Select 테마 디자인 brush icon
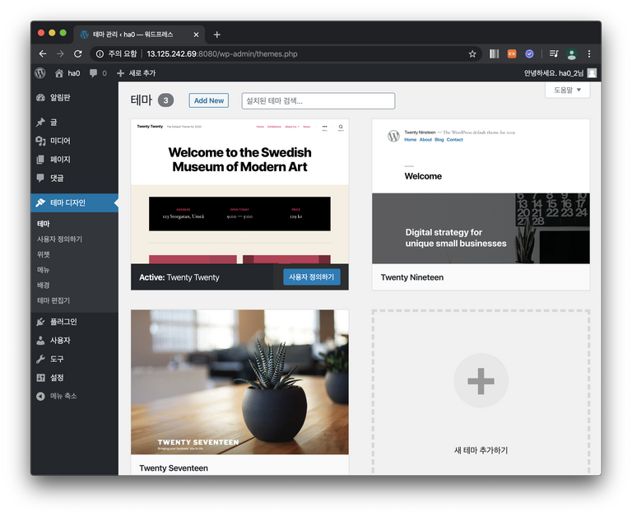The image size is (632, 516). point(40,202)
